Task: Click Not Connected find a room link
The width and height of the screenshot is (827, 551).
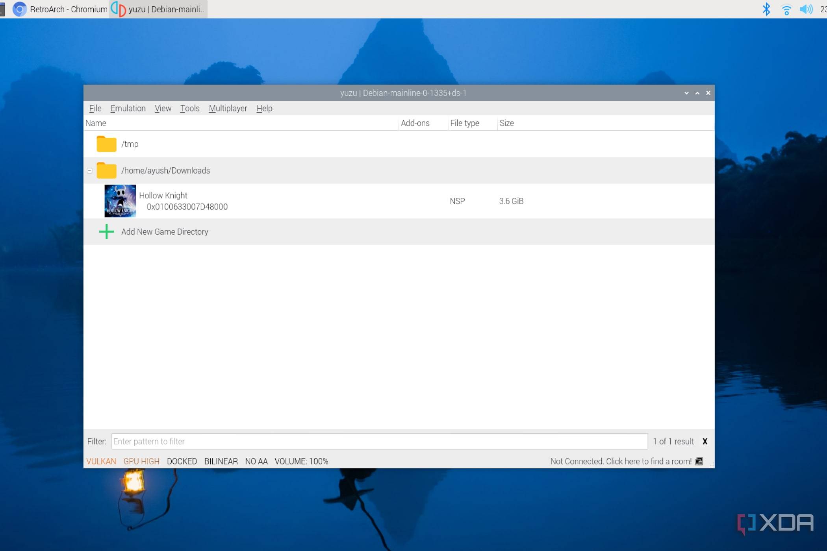Action: [621, 461]
